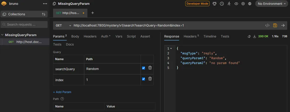This screenshot has width=290, height=112.
Task: Delete the index param with trash icon
Action: coord(150,79)
